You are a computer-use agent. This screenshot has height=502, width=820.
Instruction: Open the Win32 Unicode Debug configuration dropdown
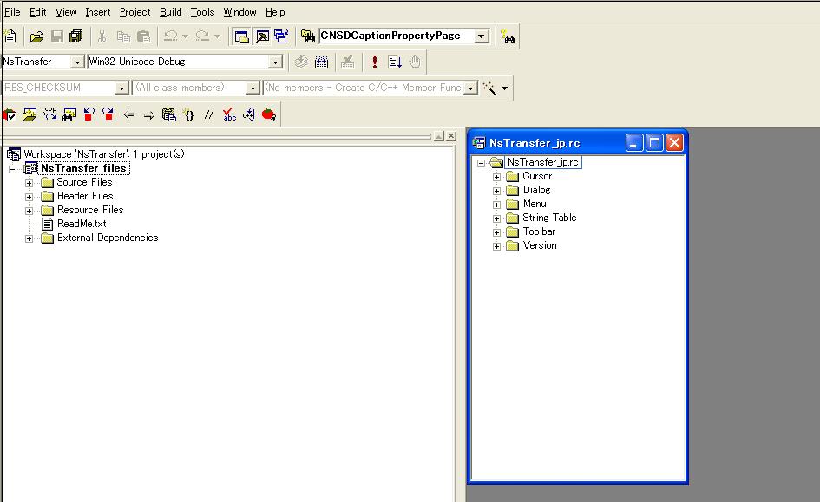coord(275,62)
